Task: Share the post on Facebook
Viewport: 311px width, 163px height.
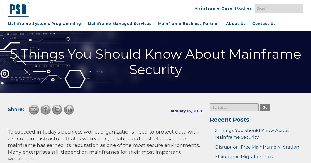Action: (x=45, y=110)
